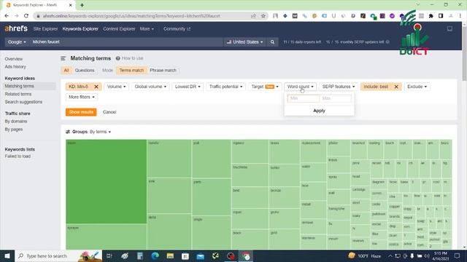Click the monitor icon in Ahrefs header
Image resolution: width=467 pixels, height=262 pixels.
coord(449,29)
